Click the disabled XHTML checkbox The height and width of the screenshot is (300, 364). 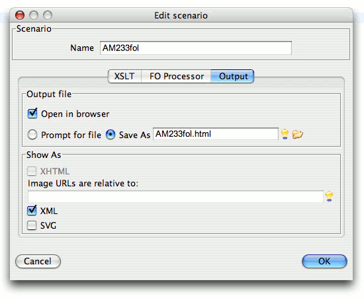click(x=32, y=171)
